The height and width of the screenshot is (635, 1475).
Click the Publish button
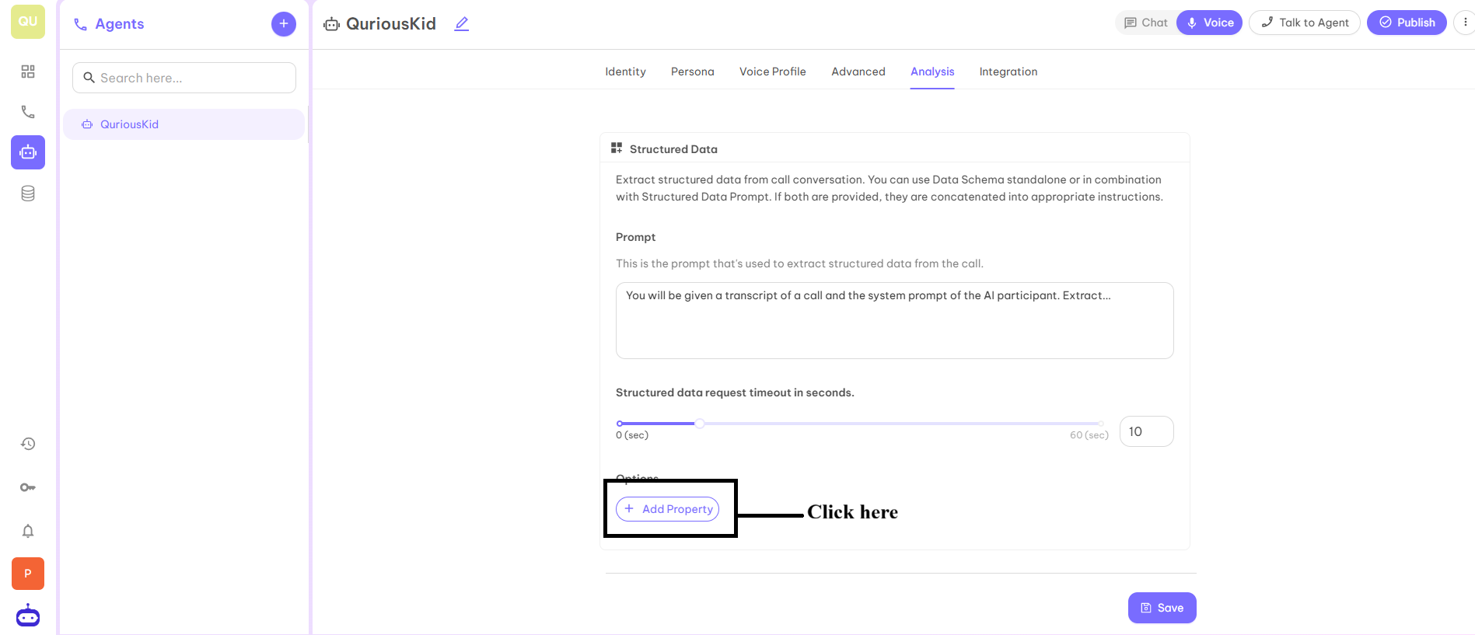point(1407,23)
